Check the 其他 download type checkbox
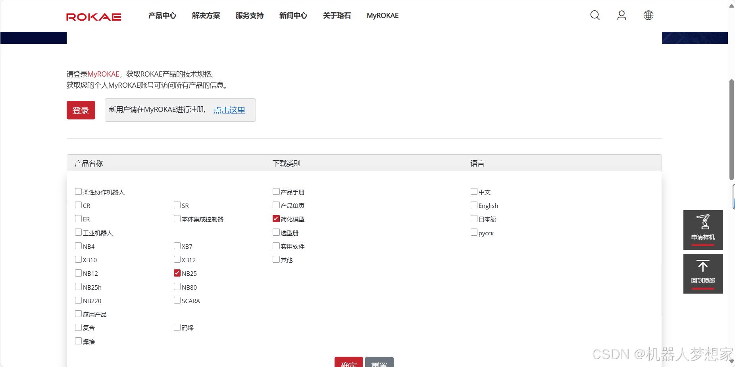The image size is (735, 367). tap(276, 259)
